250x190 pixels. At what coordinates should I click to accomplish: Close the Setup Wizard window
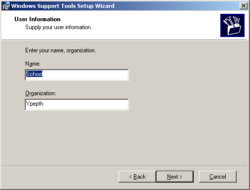pos(244,6)
